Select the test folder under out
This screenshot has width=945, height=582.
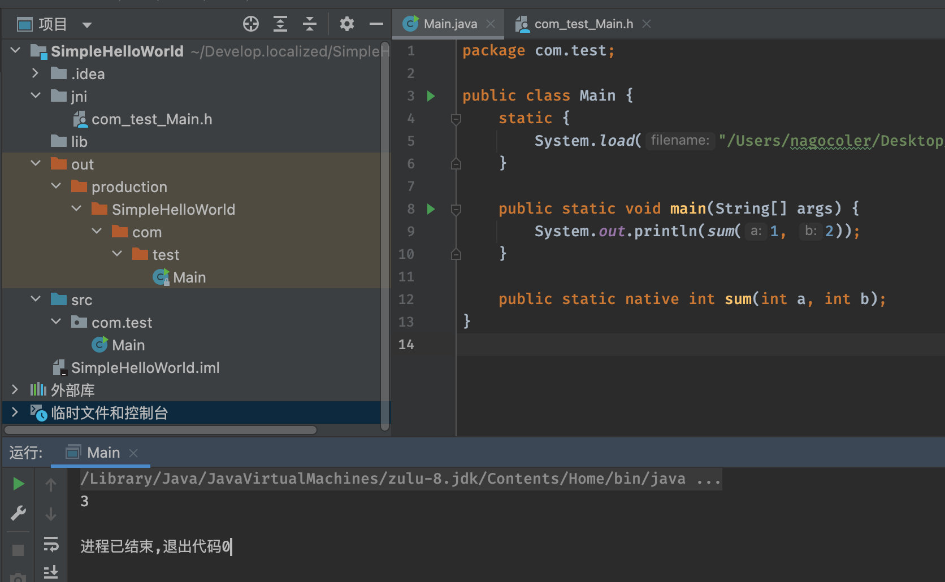(155, 254)
